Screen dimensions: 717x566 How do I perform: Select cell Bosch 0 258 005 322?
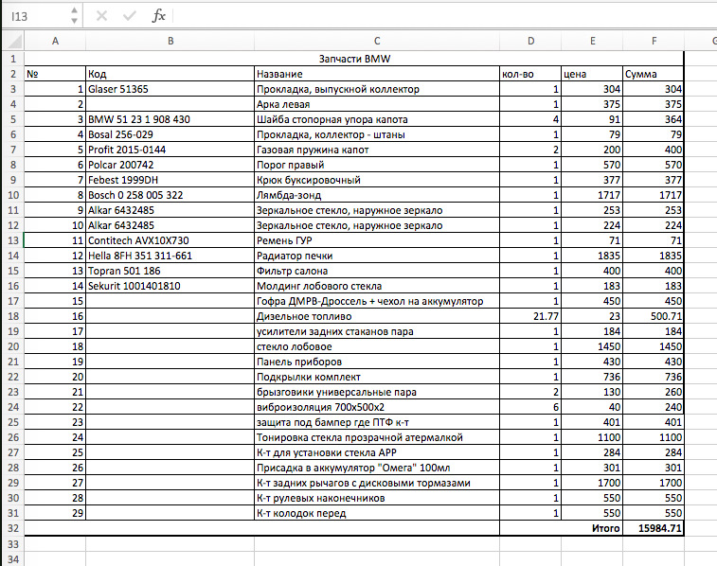[170, 195]
